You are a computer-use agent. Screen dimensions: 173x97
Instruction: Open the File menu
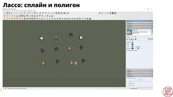pyautogui.click(x=4, y=11)
